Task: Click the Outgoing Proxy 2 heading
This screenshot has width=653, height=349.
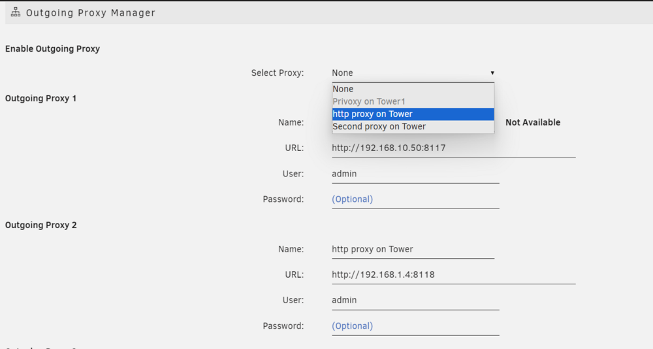Action: [x=40, y=225]
